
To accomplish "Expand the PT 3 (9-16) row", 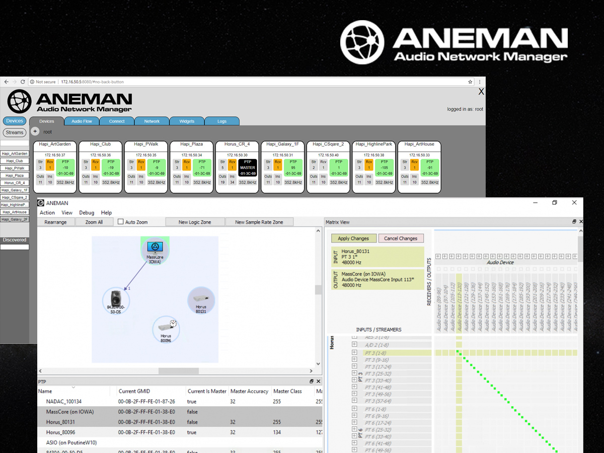I will [354, 360].
